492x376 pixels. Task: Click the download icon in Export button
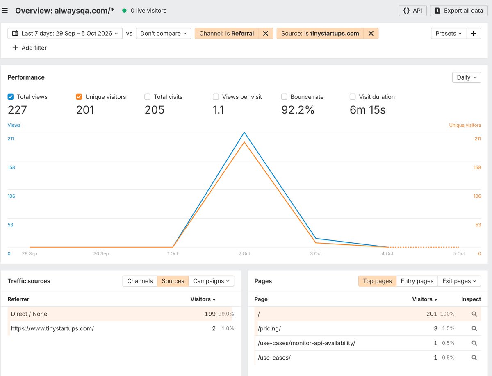coord(438,11)
